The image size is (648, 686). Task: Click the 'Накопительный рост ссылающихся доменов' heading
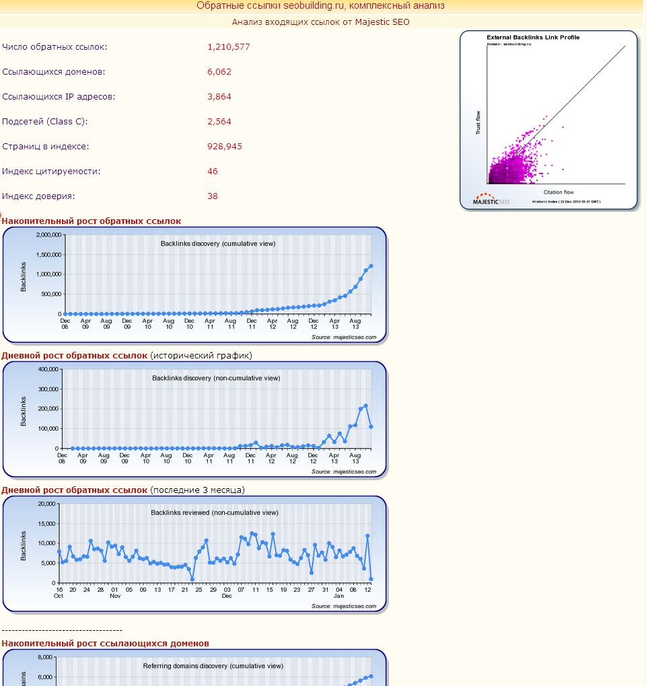(105, 643)
